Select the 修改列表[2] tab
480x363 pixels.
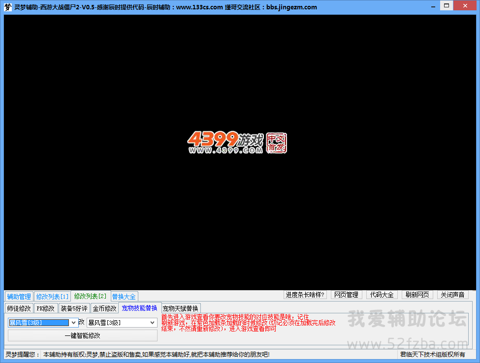point(90,296)
